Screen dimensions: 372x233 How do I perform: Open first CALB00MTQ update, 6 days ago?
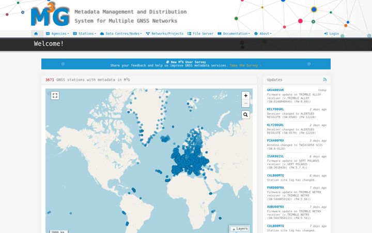275,176
